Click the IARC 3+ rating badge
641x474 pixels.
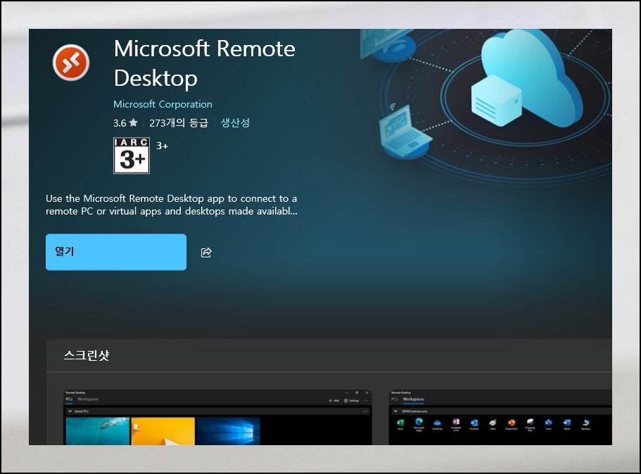coord(132,155)
